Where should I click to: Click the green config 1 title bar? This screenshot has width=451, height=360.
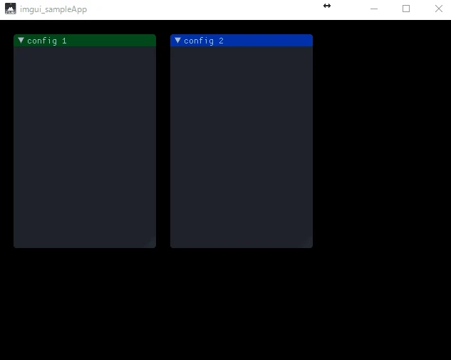click(x=85, y=41)
